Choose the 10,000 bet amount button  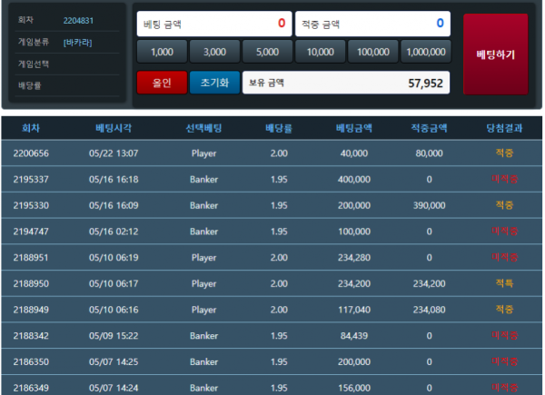tap(320, 52)
